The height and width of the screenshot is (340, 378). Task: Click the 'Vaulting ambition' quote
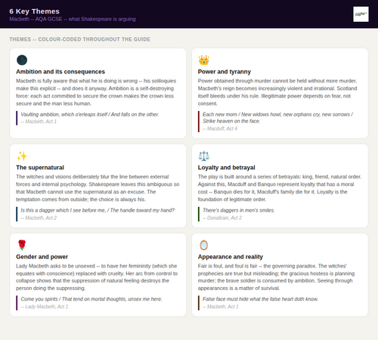(90, 114)
